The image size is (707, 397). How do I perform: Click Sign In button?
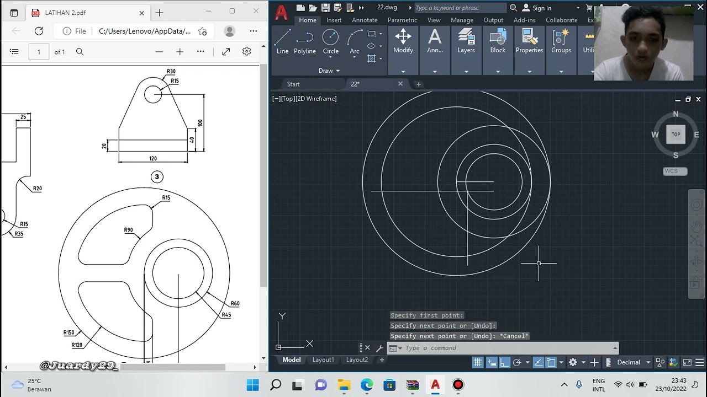pyautogui.click(x=536, y=8)
